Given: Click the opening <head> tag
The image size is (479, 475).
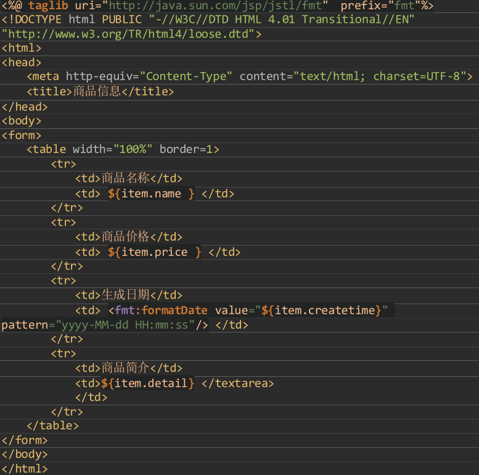Looking at the screenshot, I should pyautogui.click(x=22, y=63).
